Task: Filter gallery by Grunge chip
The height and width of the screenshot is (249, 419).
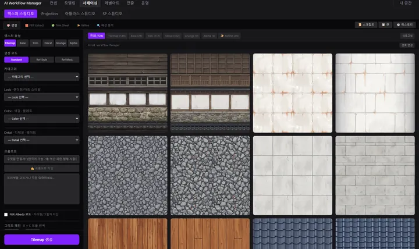Action: 191,36
